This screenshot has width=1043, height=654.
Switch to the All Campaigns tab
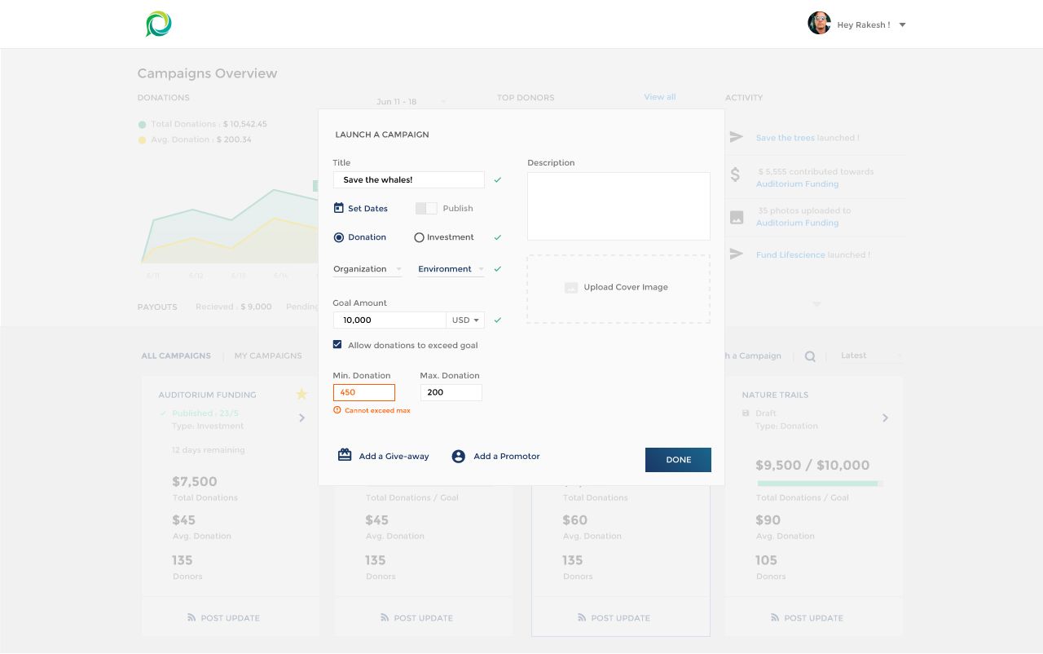coord(176,356)
